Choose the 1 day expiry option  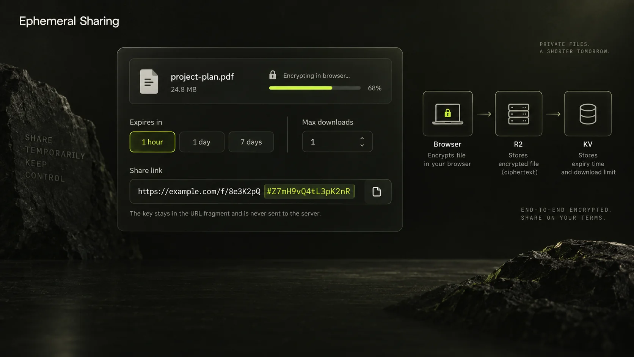[202, 142]
